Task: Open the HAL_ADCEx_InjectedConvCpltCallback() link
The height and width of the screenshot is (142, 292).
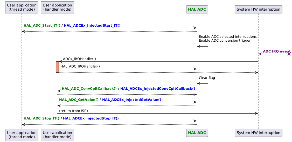Action: tap(158, 89)
